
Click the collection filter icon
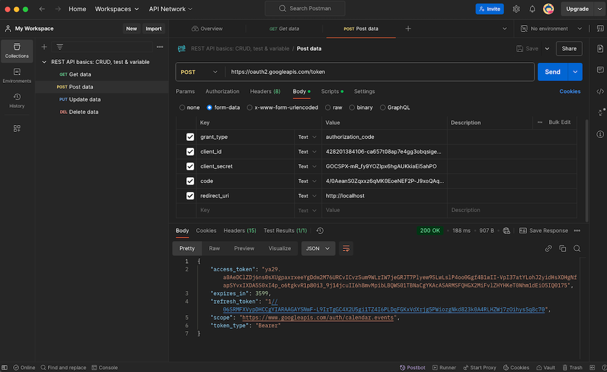click(60, 47)
